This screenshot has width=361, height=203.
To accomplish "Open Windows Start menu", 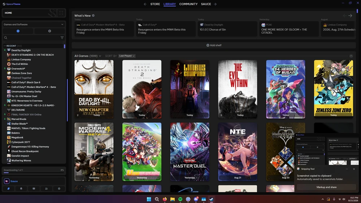I will point(149,199).
